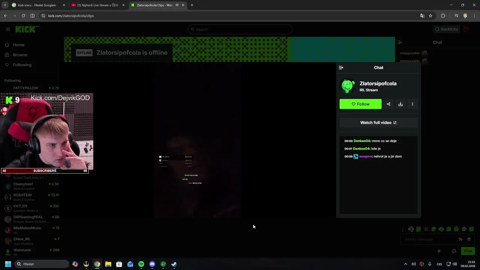This screenshot has width=480, height=270.
Task: Click chat message "kde je"
Action: (376, 148)
